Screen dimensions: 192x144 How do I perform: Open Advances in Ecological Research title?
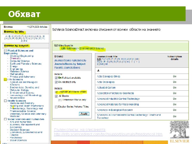pyautogui.click(x=115, y=110)
